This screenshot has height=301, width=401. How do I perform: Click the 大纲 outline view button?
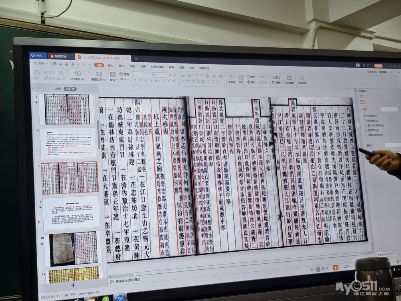(57, 88)
